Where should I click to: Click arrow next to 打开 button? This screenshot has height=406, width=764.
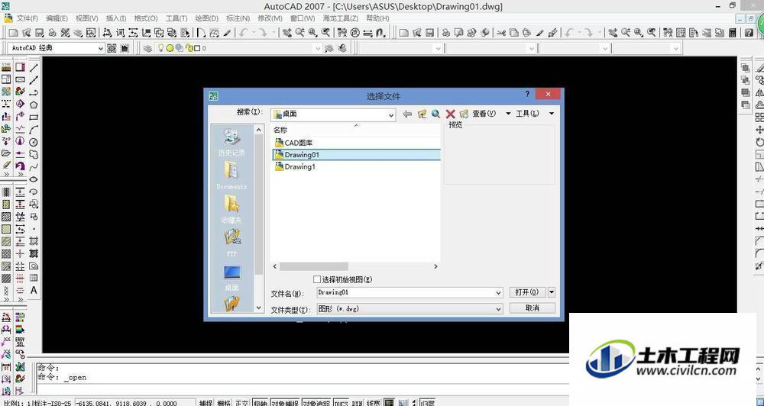click(551, 292)
